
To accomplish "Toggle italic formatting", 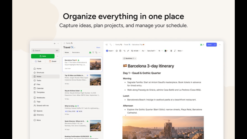I will 175,51.
